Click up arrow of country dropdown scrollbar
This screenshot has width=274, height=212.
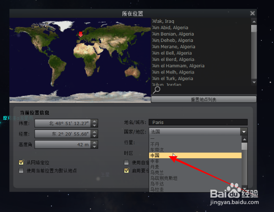click(x=244, y=139)
